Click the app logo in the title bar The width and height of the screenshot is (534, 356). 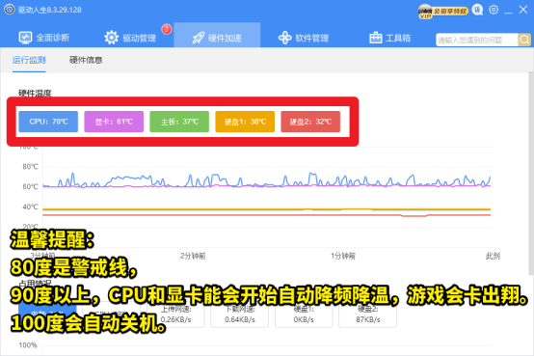(10, 10)
